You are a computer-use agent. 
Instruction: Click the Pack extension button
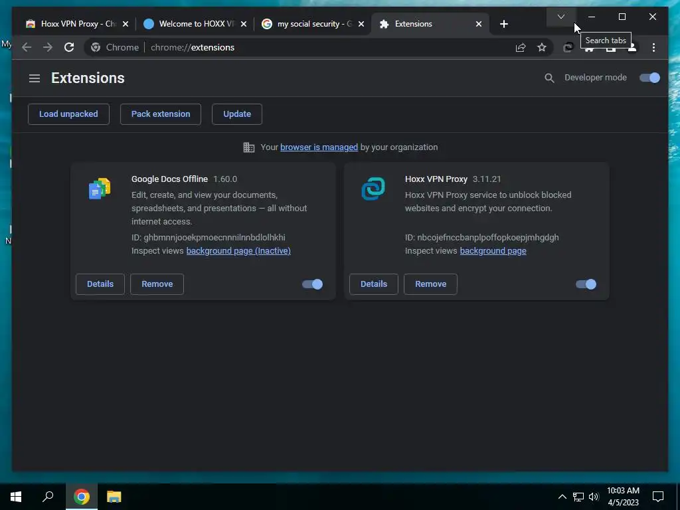(x=161, y=114)
